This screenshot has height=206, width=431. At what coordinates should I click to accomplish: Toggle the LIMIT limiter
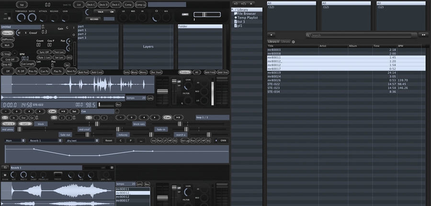point(185,14)
